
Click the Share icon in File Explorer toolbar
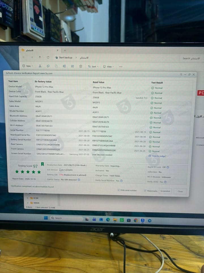point(73,66)
